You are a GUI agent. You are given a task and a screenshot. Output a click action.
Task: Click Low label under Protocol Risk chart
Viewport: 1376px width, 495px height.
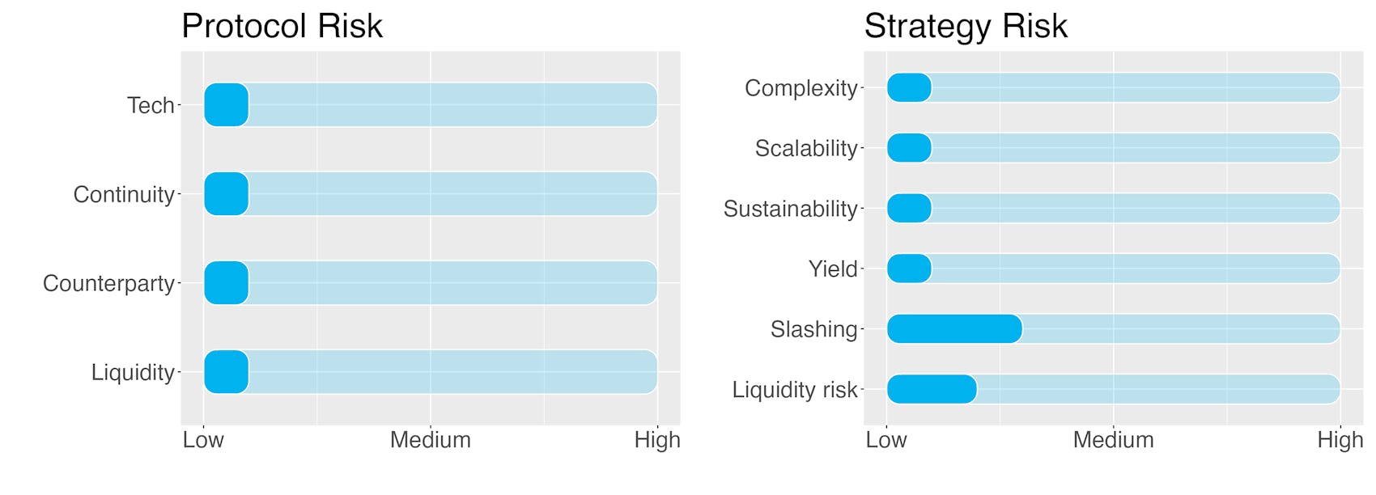[x=203, y=440]
